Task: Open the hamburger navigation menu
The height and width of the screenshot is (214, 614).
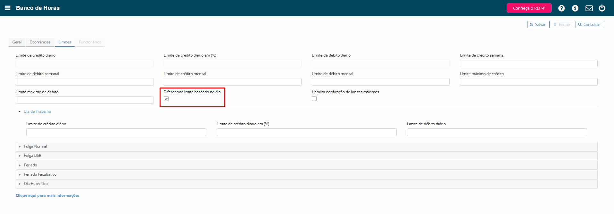Action: [8, 8]
